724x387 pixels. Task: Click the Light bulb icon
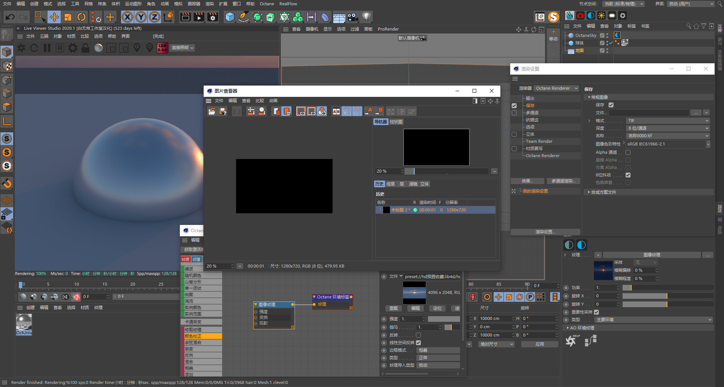[367, 17]
